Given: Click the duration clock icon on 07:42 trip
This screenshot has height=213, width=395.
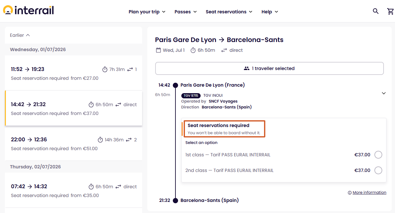Looking at the screenshot, I should (91, 187).
